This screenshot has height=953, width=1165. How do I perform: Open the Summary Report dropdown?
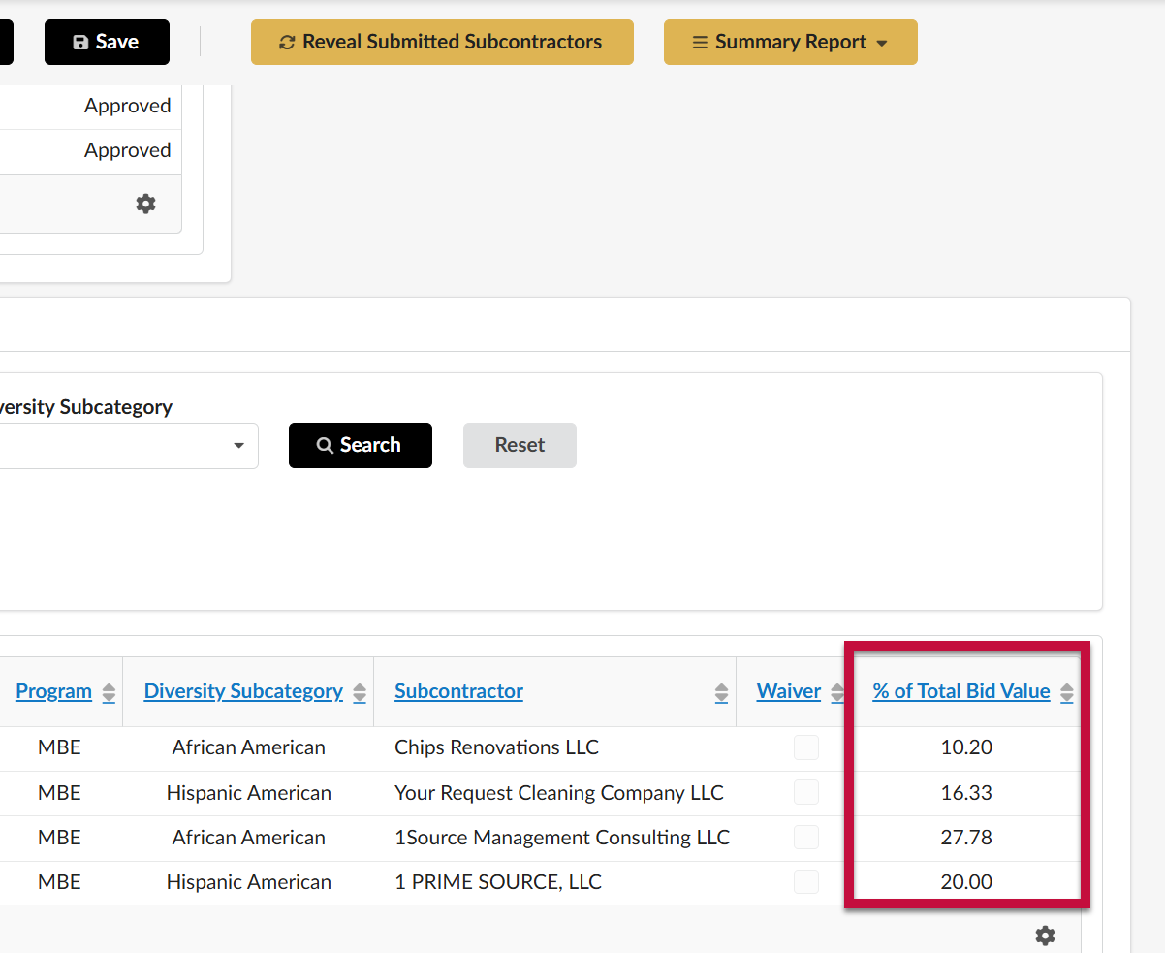[x=790, y=42]
